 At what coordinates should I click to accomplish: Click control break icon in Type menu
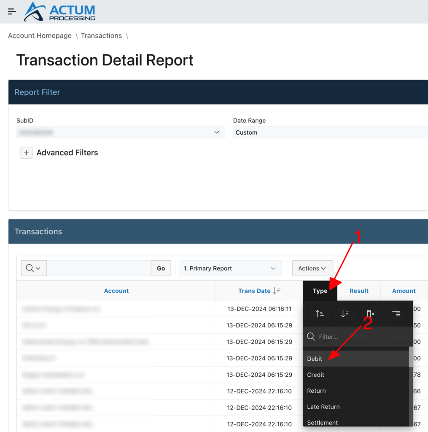point(396,313)
